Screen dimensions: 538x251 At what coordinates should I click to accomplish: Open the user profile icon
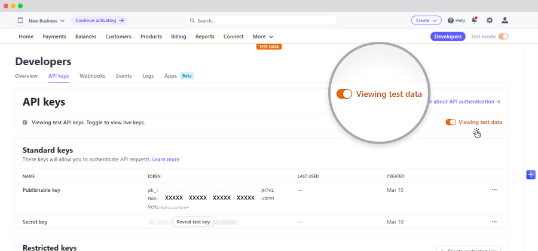click(505, 20)
